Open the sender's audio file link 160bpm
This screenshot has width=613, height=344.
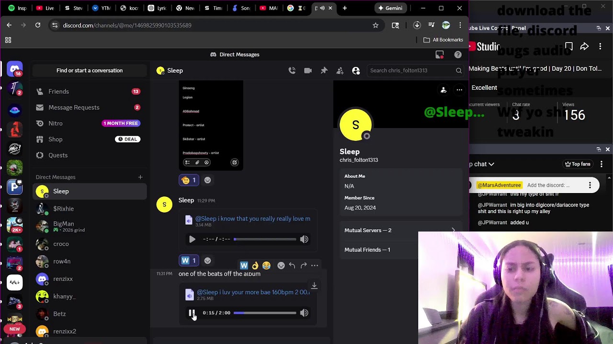tap(253, 292)
